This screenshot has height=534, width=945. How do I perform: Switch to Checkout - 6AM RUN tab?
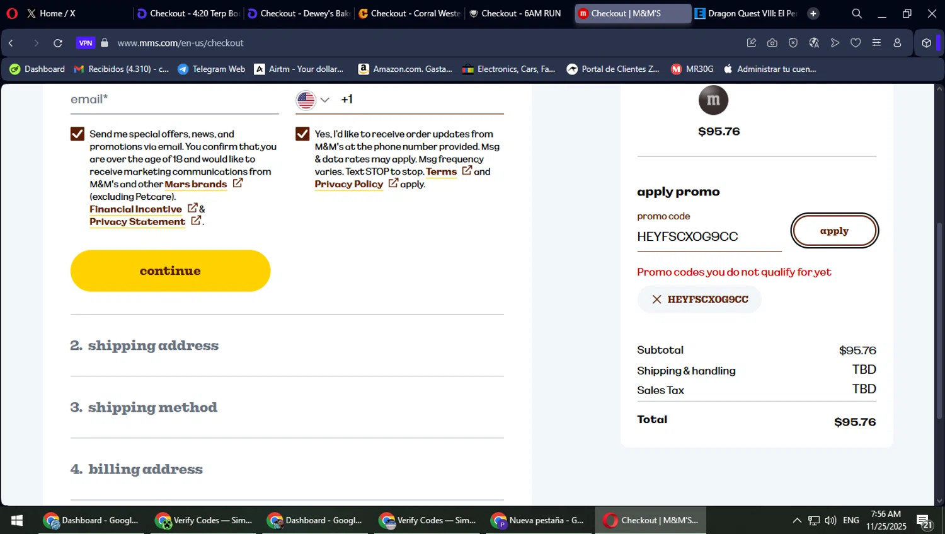(517, 13)
